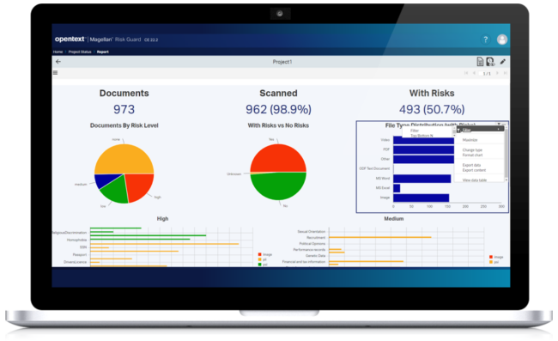Screen dimensions: 558x341
Task: Click the '493 (50.7%)' with risks value
Action: (432, 109)
